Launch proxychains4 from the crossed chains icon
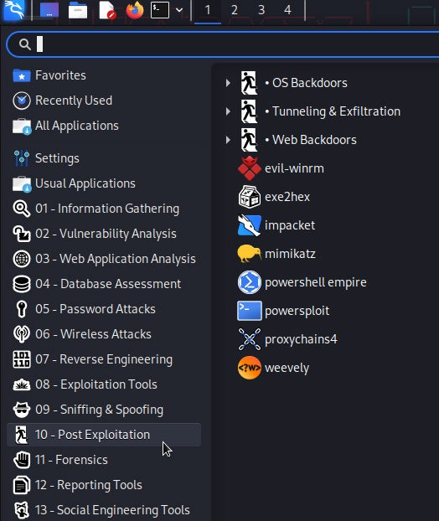Viewport: 439px width, 521px height. (250, 339)
